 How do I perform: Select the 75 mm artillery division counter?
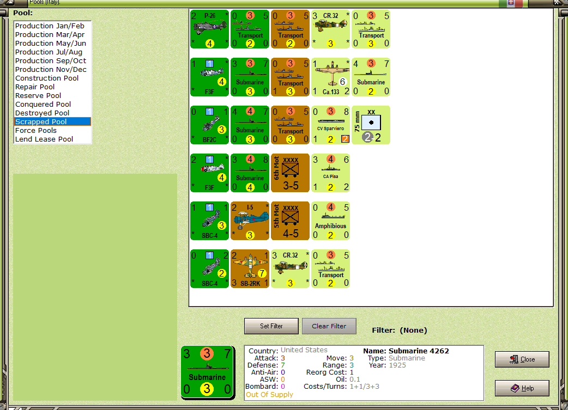[371, 125]
